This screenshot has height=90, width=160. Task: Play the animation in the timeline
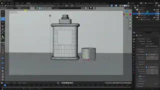coord(68,83)
